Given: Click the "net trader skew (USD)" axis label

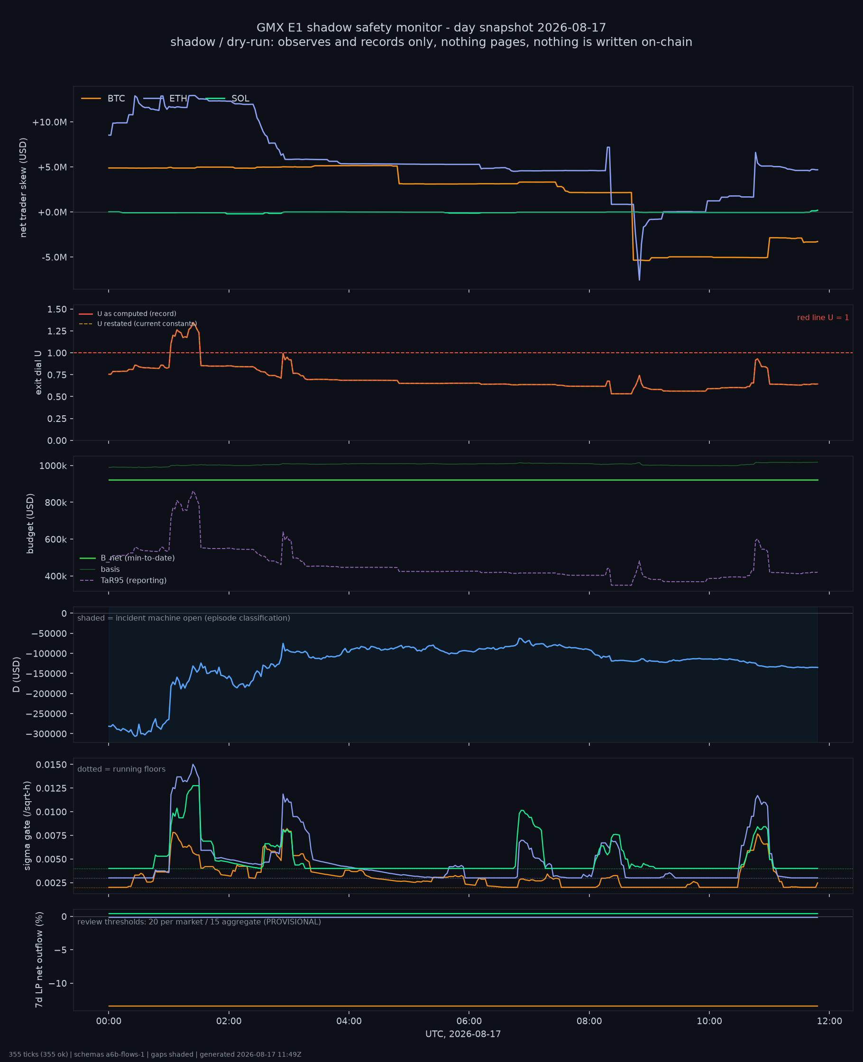Looking at the screenshot, I should (x=23, y=187).
